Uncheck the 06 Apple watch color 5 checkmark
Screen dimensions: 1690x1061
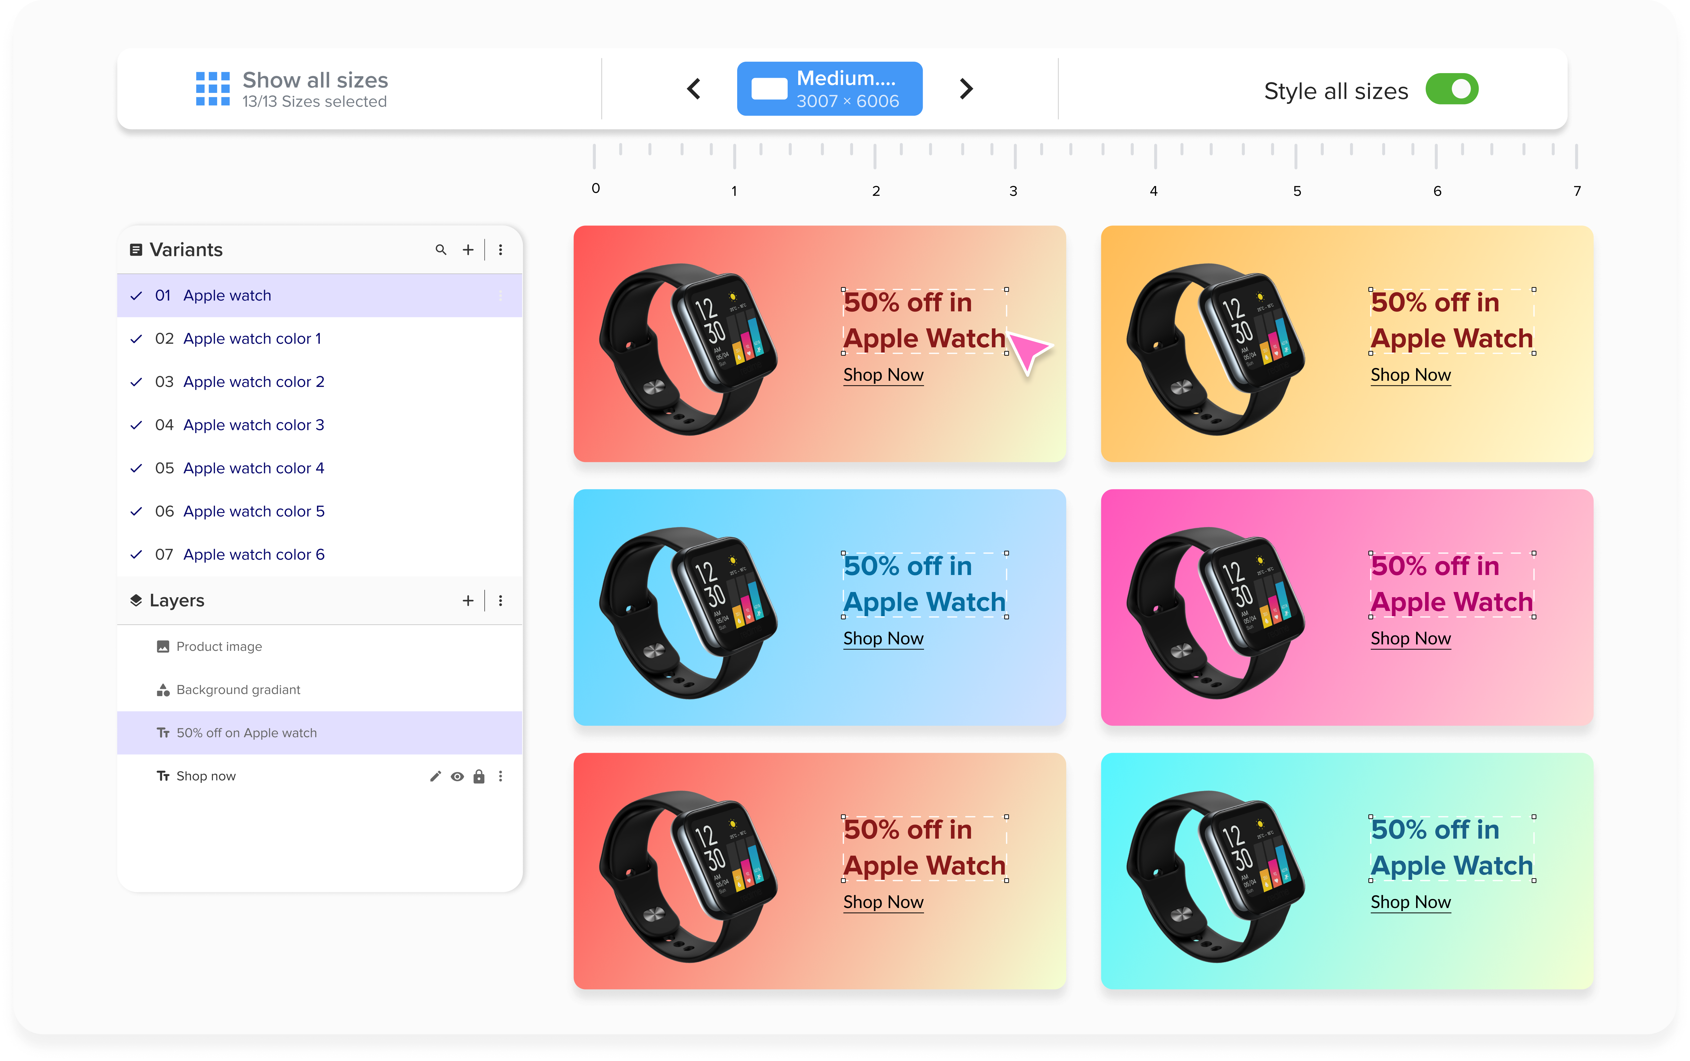[136, 511]
